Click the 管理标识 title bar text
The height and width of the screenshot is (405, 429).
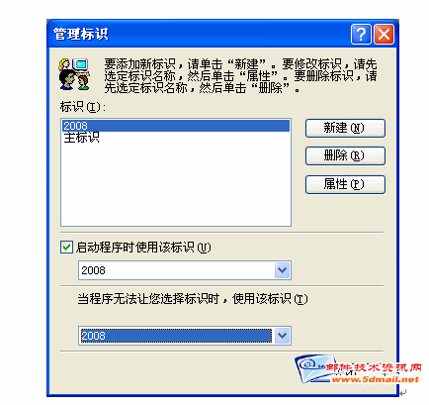coord(81,34)
